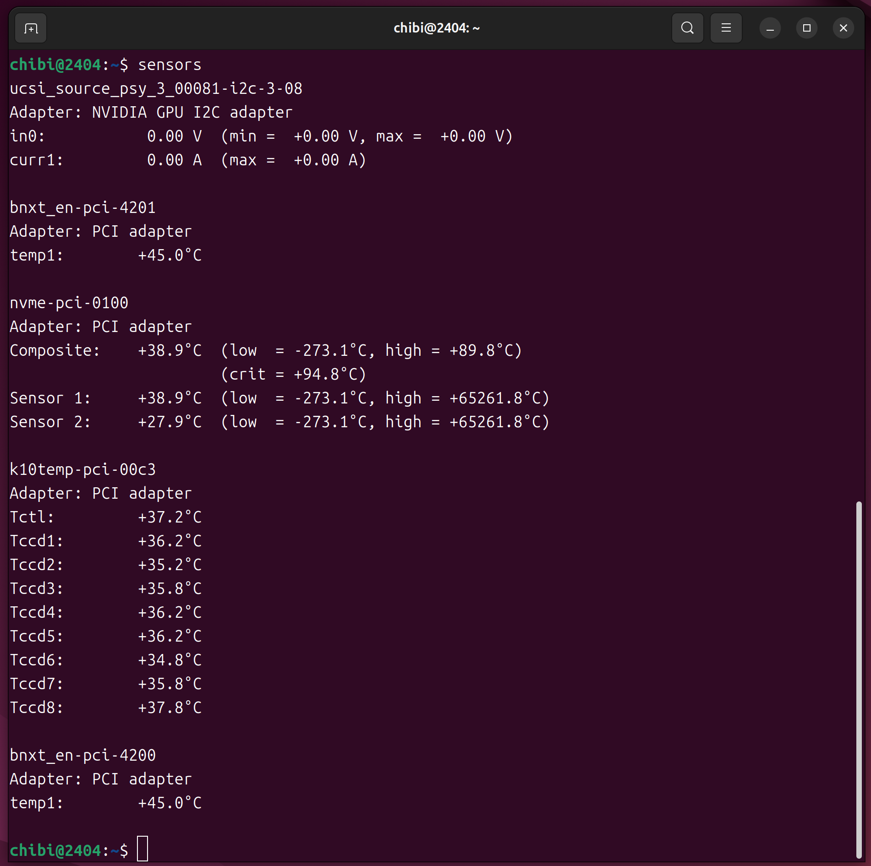Click the typed 'sensors' command text

[170, 65]
